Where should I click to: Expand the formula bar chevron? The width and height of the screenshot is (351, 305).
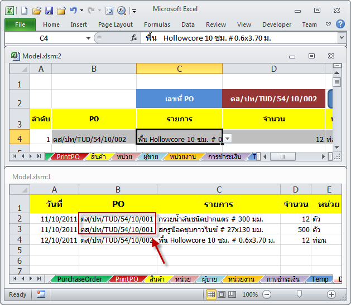pos(342,38)
